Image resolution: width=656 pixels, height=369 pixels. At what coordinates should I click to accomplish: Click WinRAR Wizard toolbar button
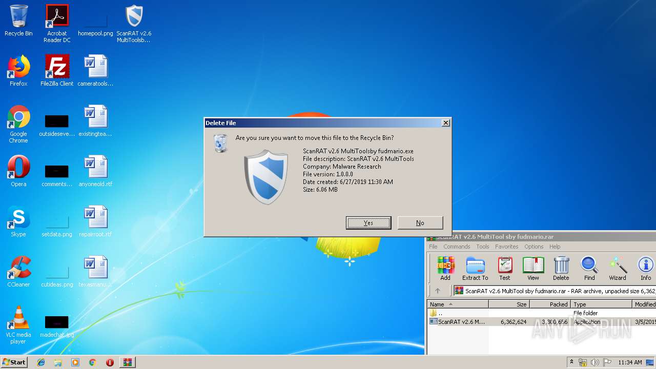[x=618, y=269]
